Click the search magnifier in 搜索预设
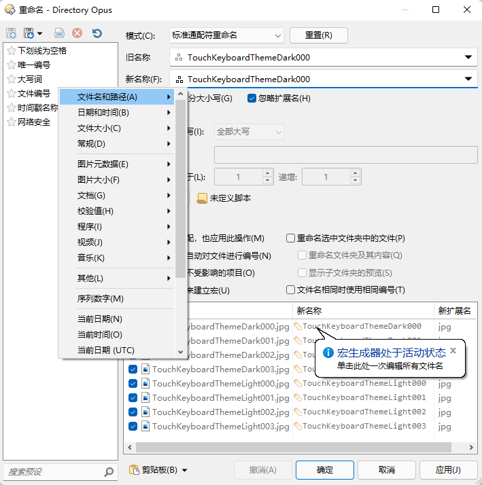This screenshot has width=482, height=485. 109,471
